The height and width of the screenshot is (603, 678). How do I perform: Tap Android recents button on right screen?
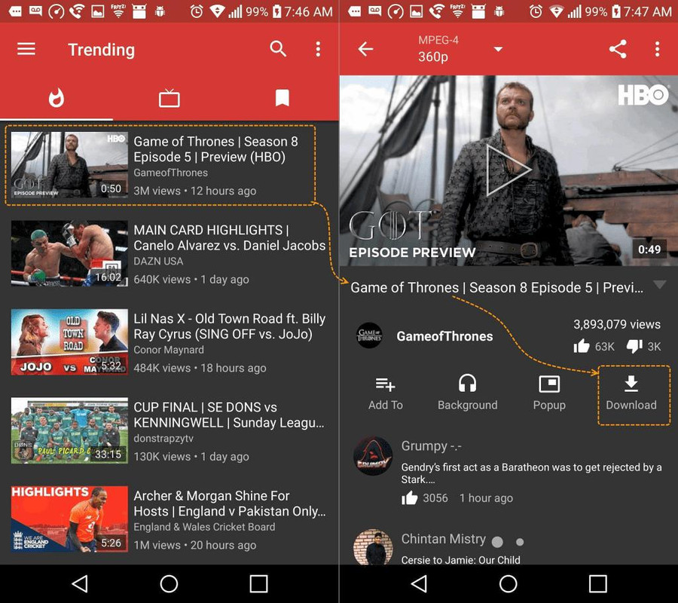(598, 583)
